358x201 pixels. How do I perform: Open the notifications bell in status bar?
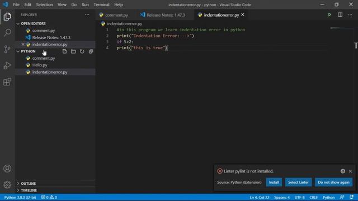[x=351, y=197]
